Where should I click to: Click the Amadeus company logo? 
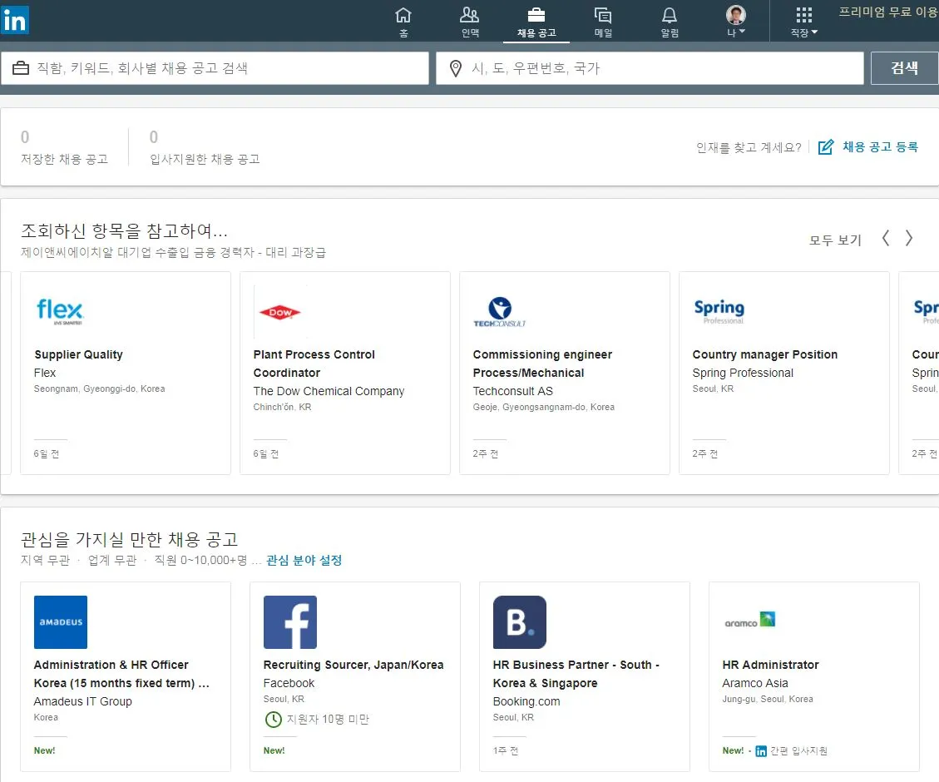tap(61, 622)
